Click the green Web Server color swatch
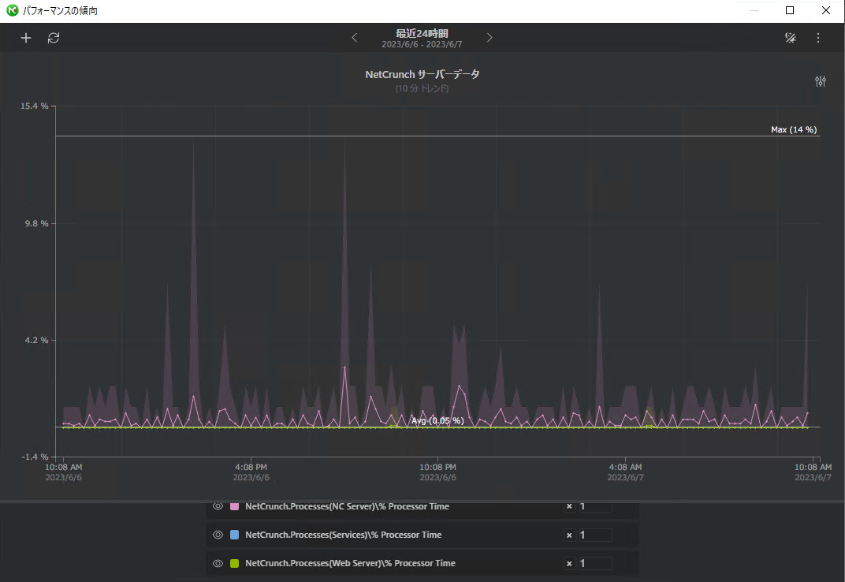 [x=234, y=563]
